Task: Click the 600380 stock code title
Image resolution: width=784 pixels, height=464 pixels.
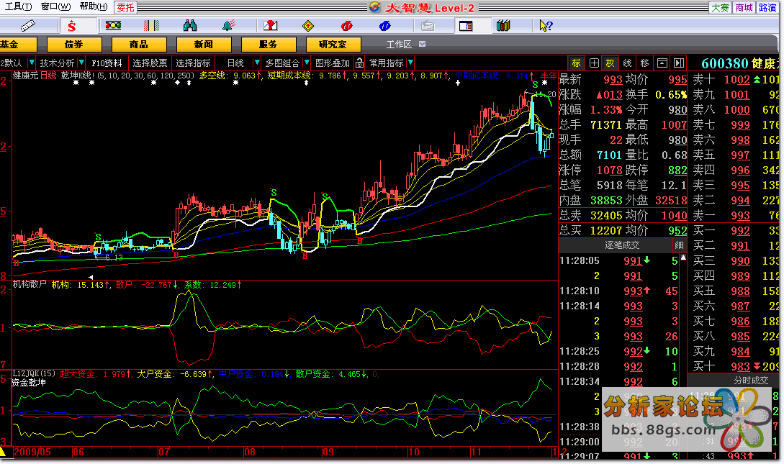Action: click(x=724, y=63)
